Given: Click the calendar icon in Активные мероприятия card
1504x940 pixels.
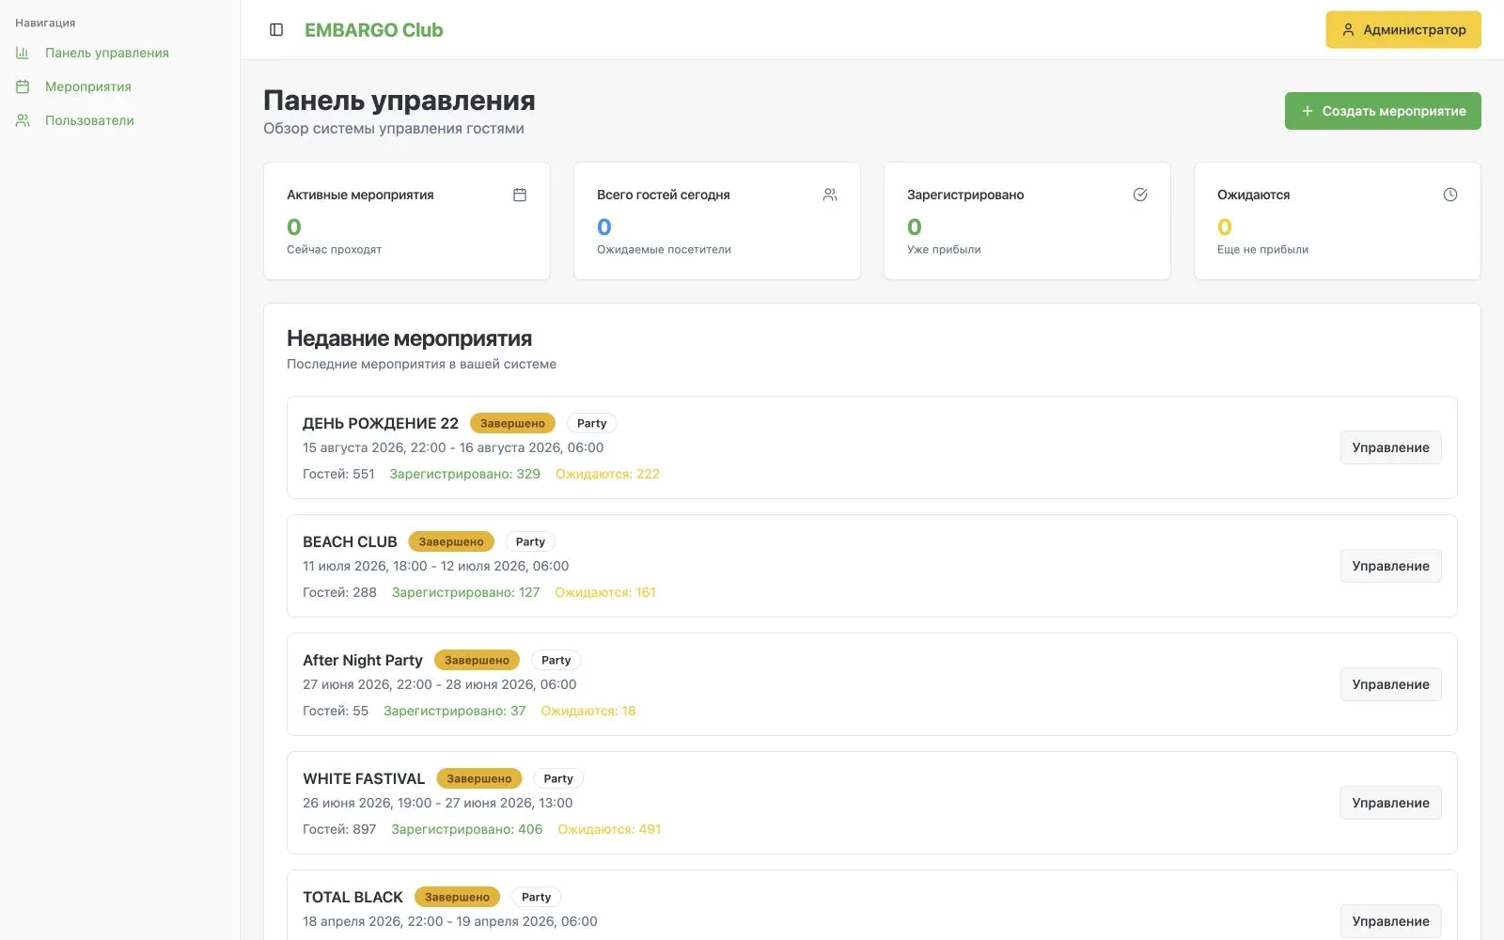Looking at the screenshot, I should coord(520,195).
